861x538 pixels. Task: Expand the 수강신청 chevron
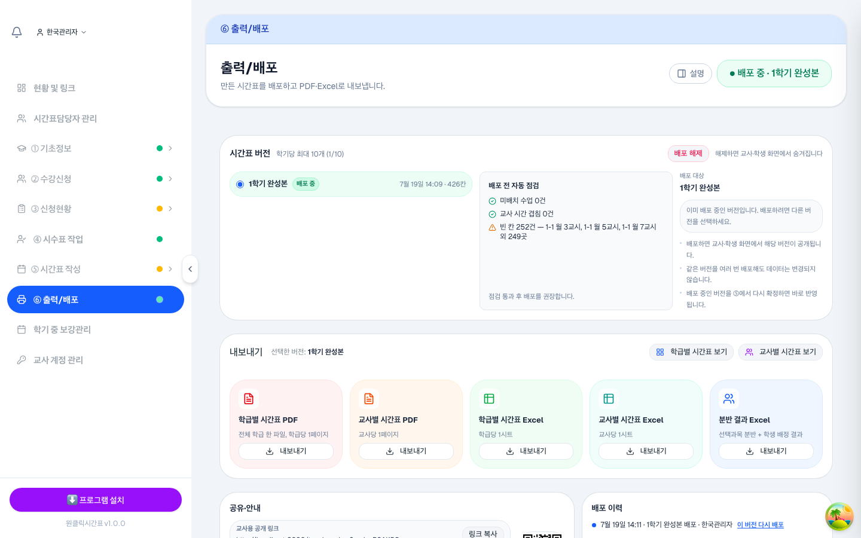170,179
